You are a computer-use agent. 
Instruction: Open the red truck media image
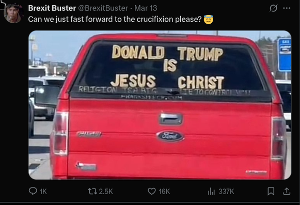pyautogui.click(x=160, y=105)
